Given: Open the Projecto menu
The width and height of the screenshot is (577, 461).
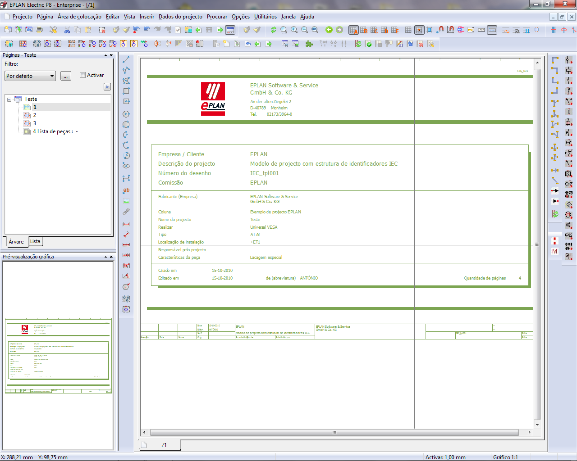Looking at the screenshot, I should tap(23, 17).
